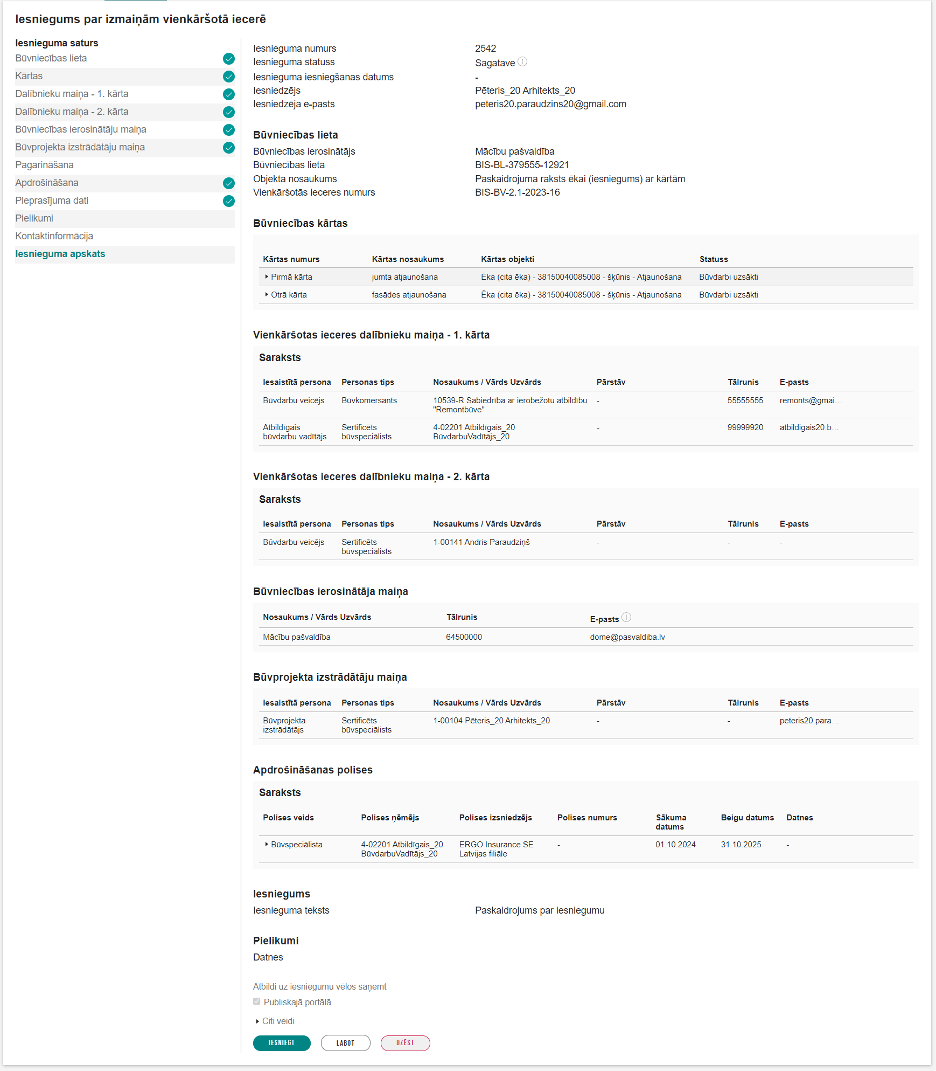This screenshot has width=936, height=1071.
Task: Open Dalībnieku maiņa - 1. kārta section
Action: 72,94
